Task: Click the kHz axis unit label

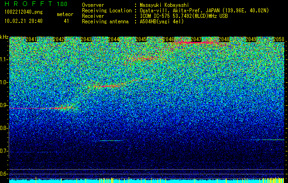Action: 4,37
